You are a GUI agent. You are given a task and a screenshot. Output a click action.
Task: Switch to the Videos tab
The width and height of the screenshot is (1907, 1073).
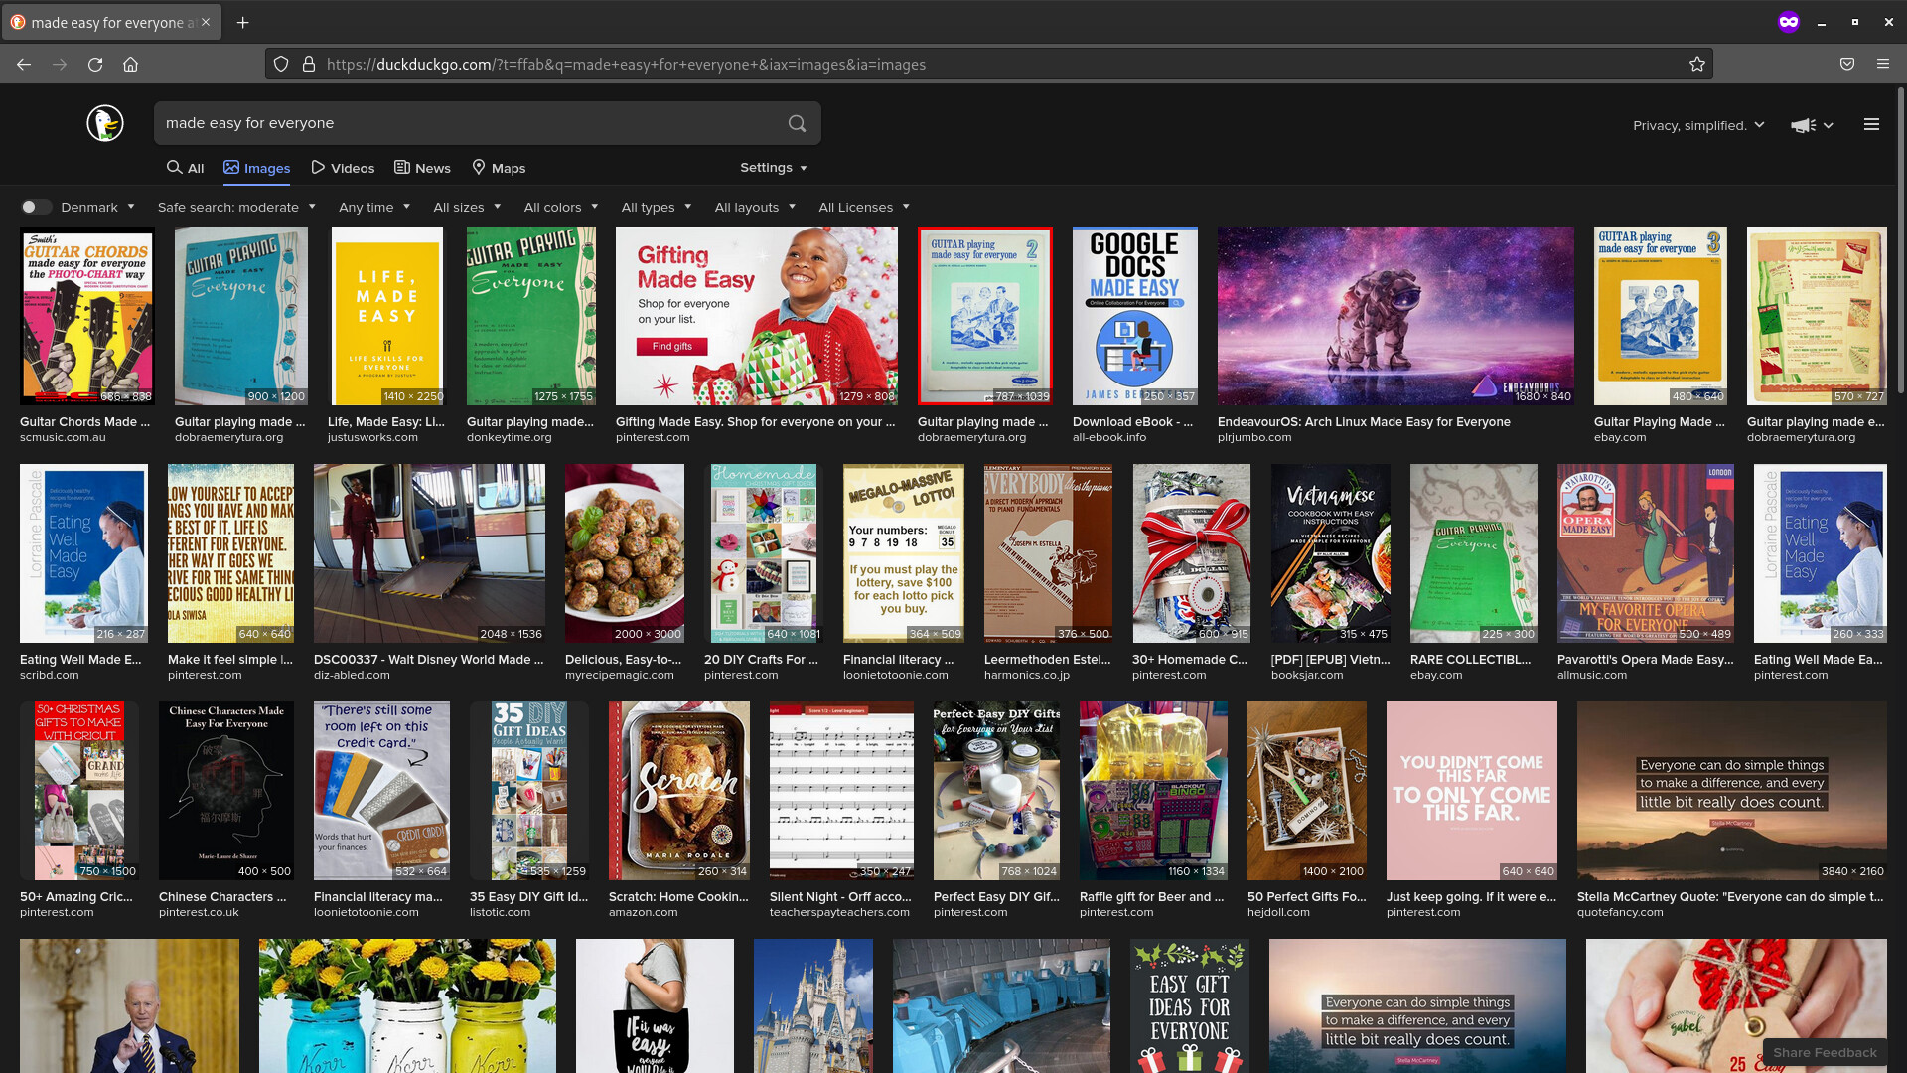click(x=343, y=168)
